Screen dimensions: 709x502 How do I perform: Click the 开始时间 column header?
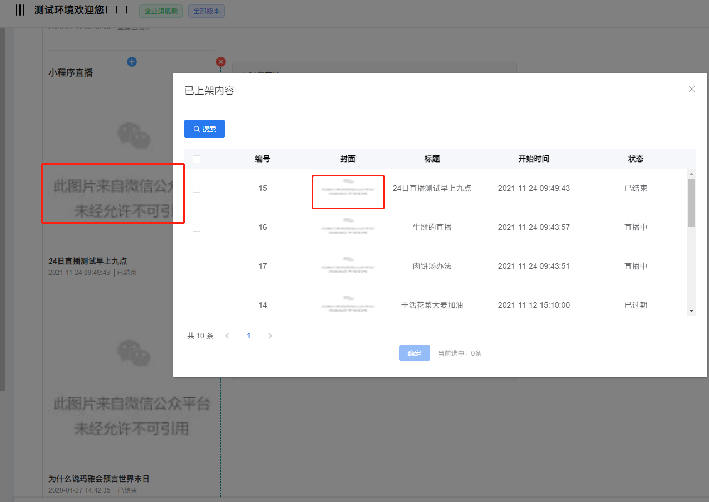click(534, 159)
